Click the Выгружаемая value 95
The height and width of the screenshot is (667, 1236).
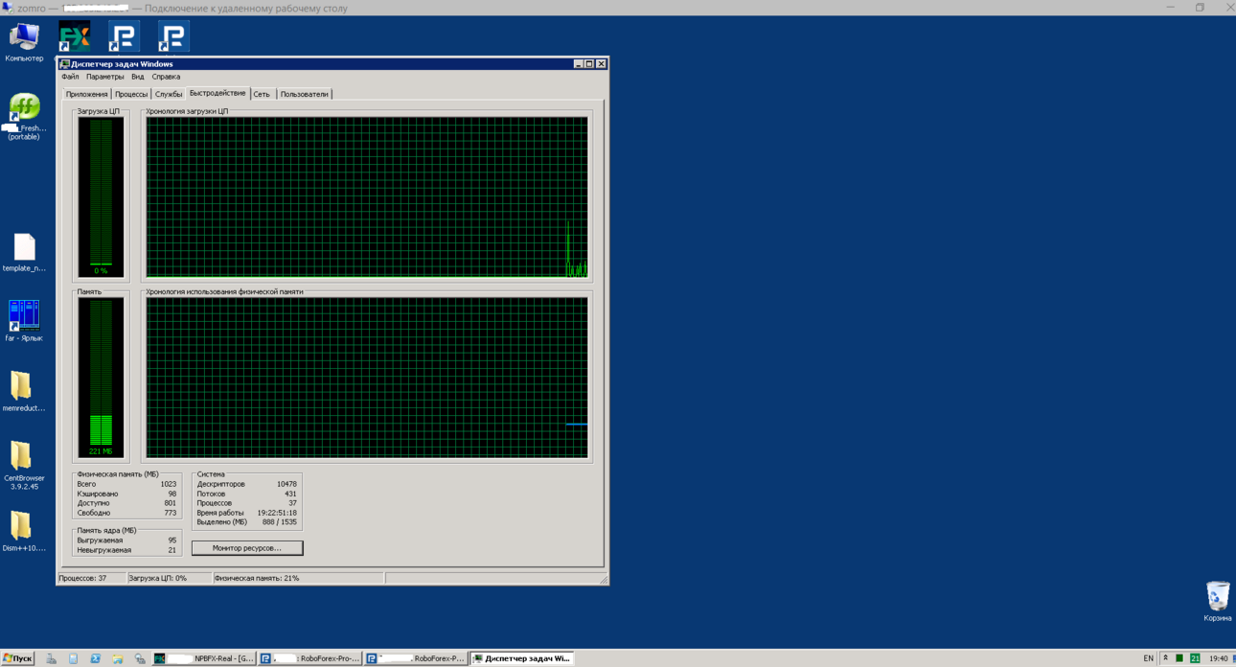(172, 540)
